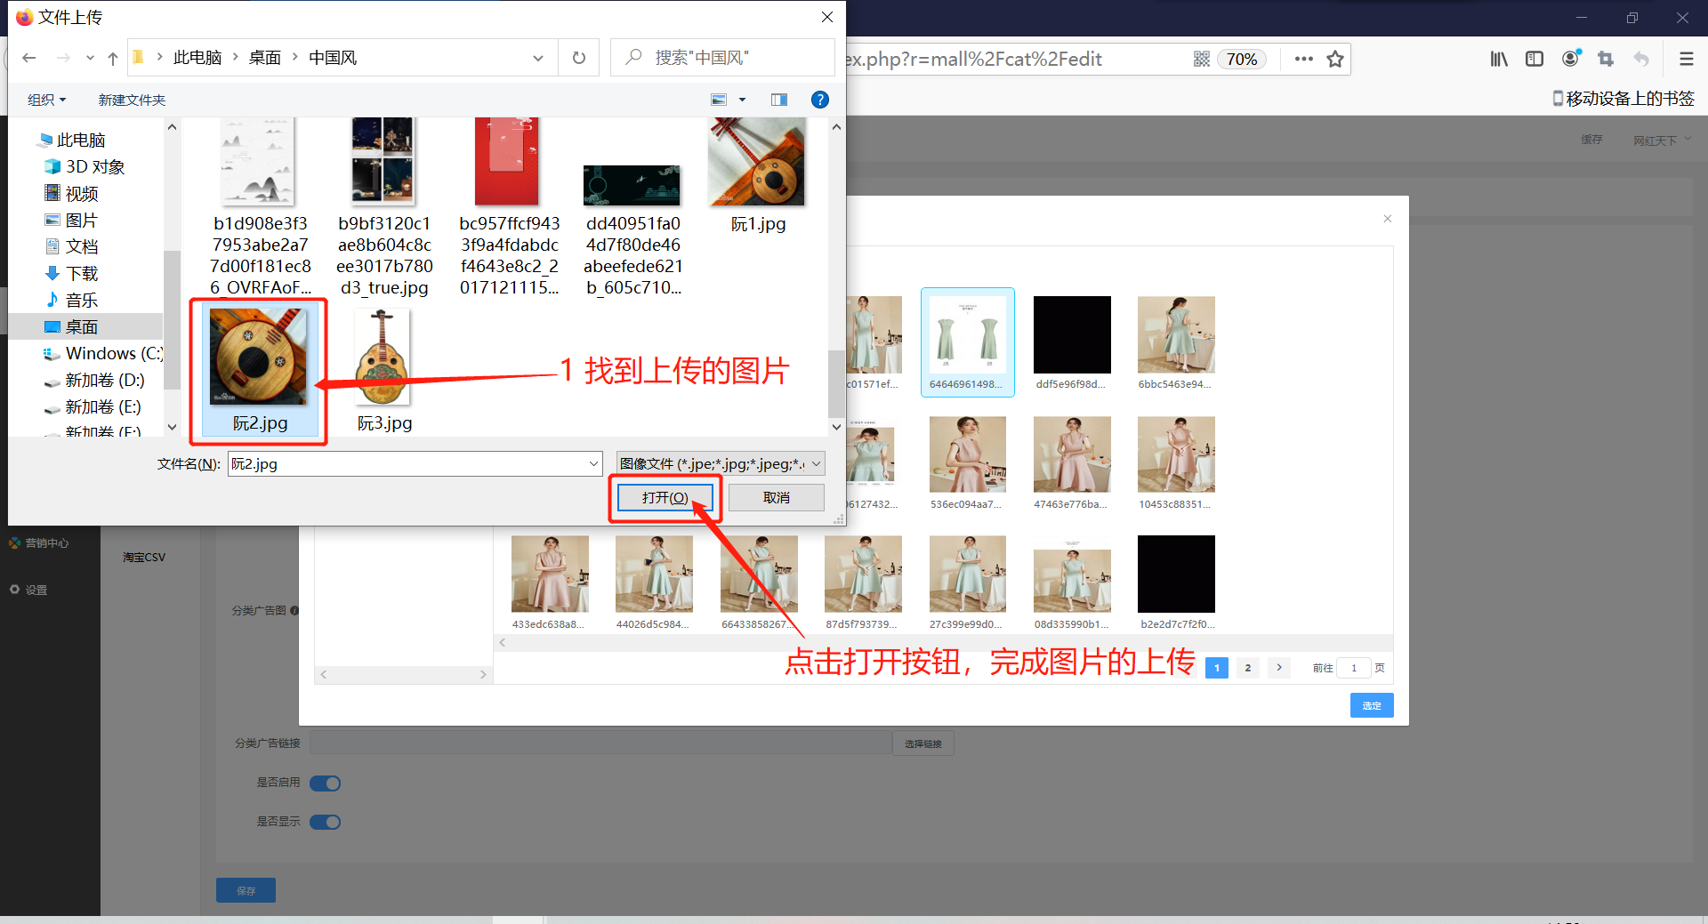Image resolution: width=1708 pixels, height=924 pixels.
Task: Open the 图像文件 type filter dropdown
Action: 721,463
